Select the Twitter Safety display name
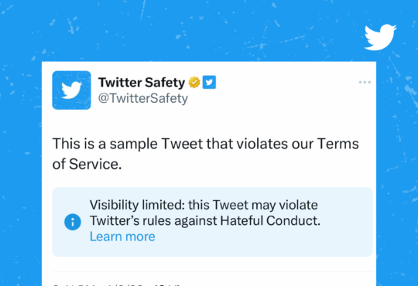The image size is (418, 286). point(142,82)
